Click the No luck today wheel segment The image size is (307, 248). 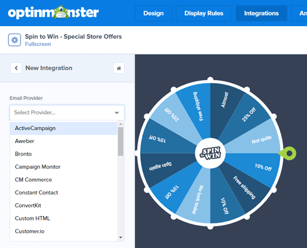[x=198, y=200]
